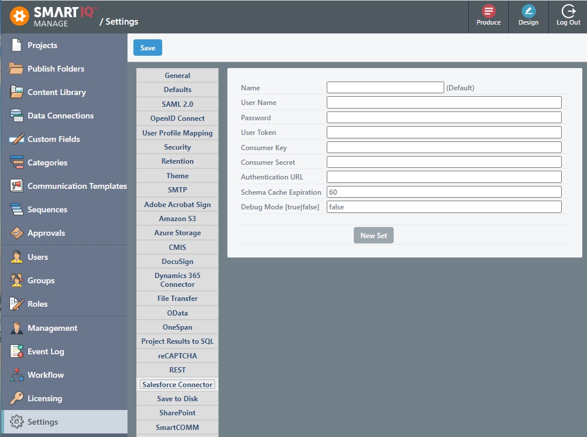Click the Groups people icon
Viewport: 587px width, 437px height.
[16, 280]
